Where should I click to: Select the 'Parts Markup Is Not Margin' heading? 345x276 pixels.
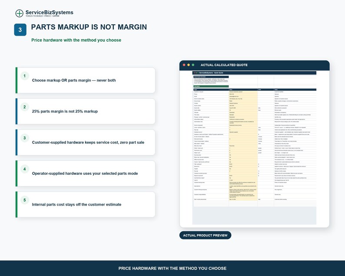pyautogui.click(x=89, y=27)
